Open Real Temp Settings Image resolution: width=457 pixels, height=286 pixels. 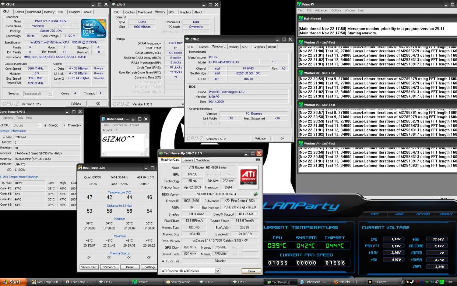(x=150, y=267)
